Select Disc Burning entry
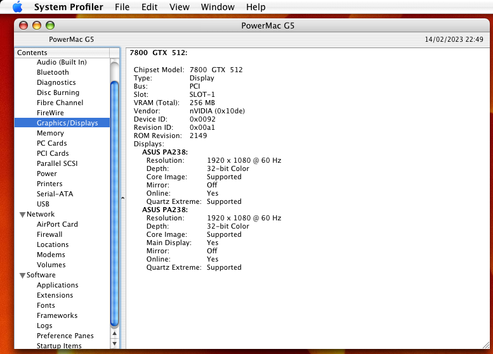The height and width of the screenshot is (354, 493). point(58,92)
